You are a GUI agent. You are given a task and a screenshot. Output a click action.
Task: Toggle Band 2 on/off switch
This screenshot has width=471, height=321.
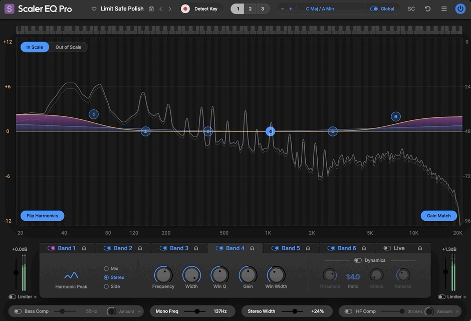coord(107,248)
